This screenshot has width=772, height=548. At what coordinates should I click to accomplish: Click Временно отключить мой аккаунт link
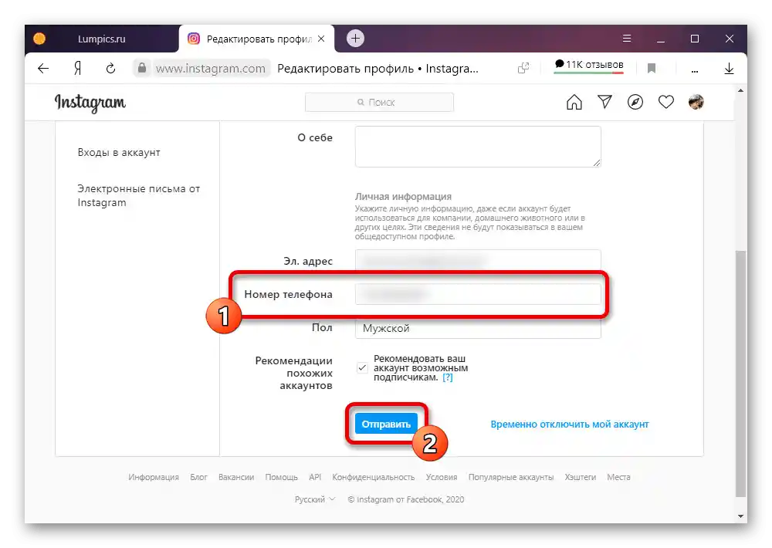tap(570, 424)
